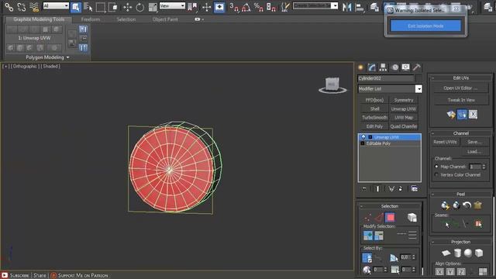The height and width of the screenshot is (279, 496).
Task: Click the FFD(box) modifier button
Action: pyautogui.click(x=374, y=100)
